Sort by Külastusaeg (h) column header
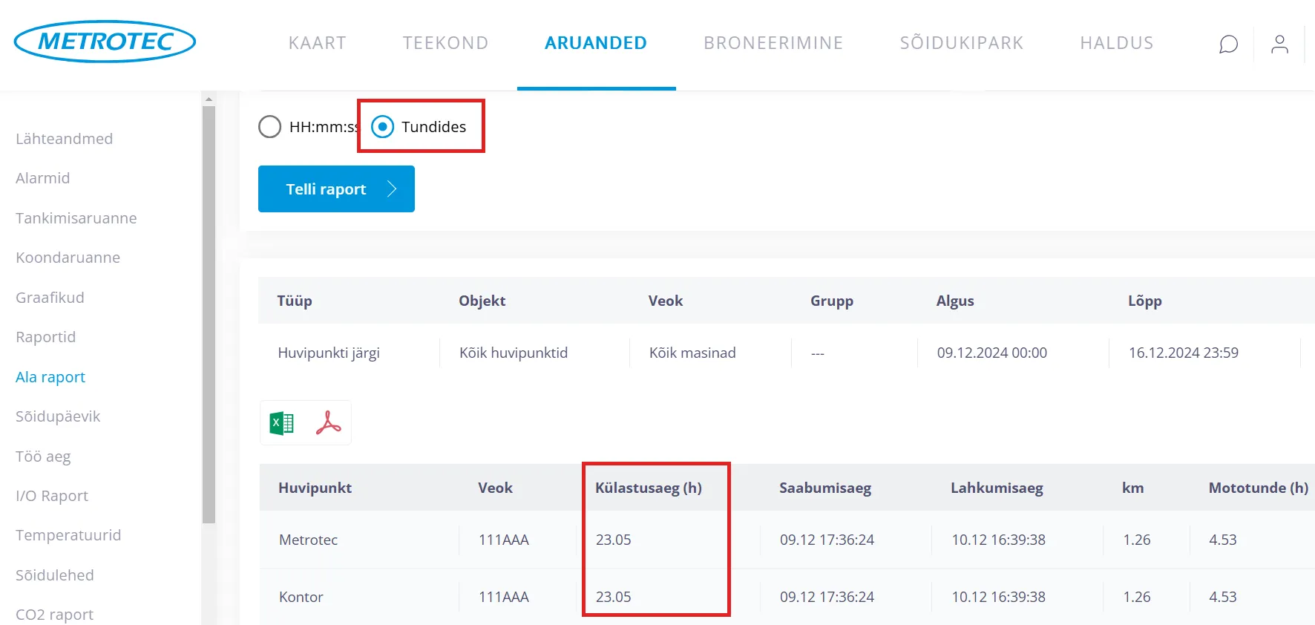Viewport: 1315px width, 625px height. (648, 488)
